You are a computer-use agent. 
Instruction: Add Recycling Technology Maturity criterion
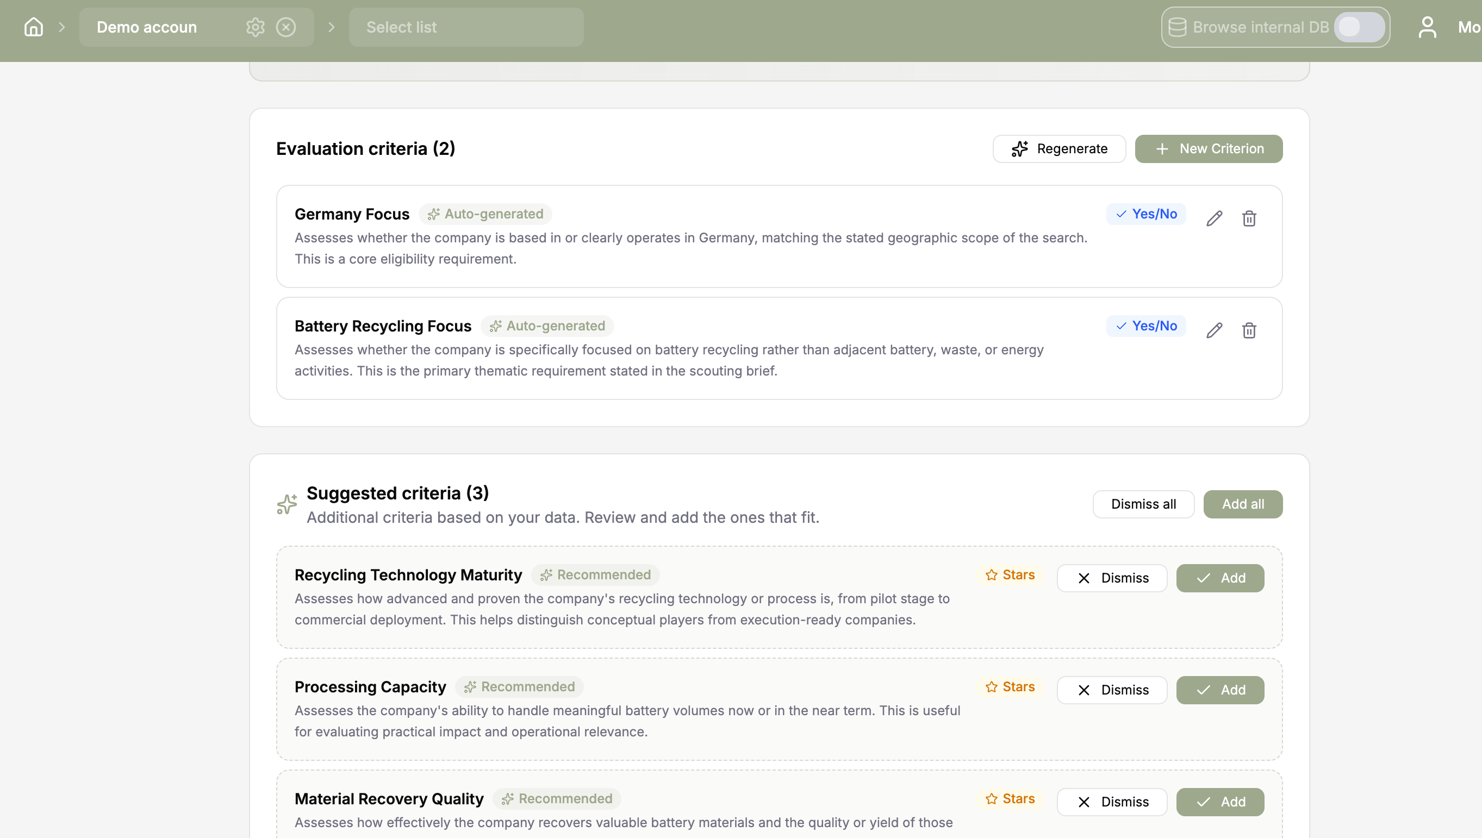tap(1220, 578)
